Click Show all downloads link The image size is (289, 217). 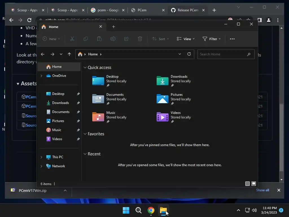(x=262, y=190)
